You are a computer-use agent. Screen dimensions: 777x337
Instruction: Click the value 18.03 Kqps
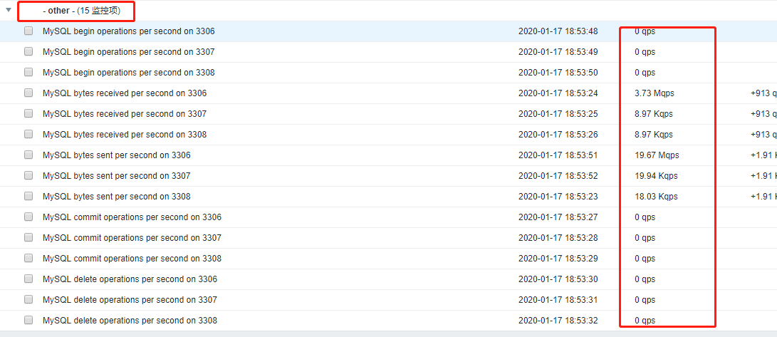click(656, 197)
